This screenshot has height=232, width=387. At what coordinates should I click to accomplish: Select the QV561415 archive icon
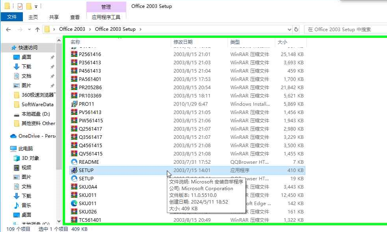pyautogui.click(x=74, y=153)
